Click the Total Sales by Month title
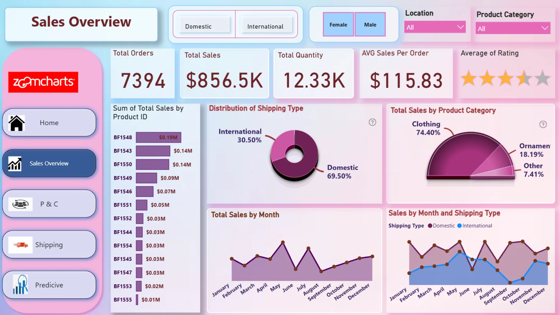 245,215
